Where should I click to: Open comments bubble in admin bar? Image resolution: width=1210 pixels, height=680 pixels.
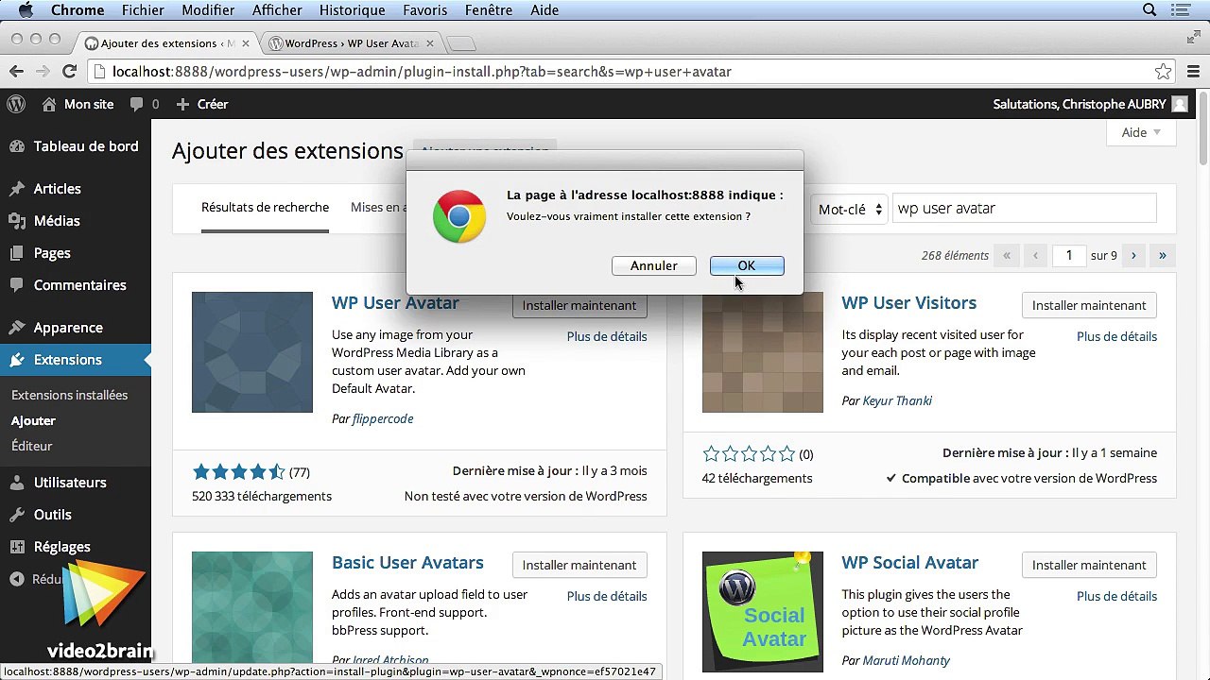click(x=145, y=104)
